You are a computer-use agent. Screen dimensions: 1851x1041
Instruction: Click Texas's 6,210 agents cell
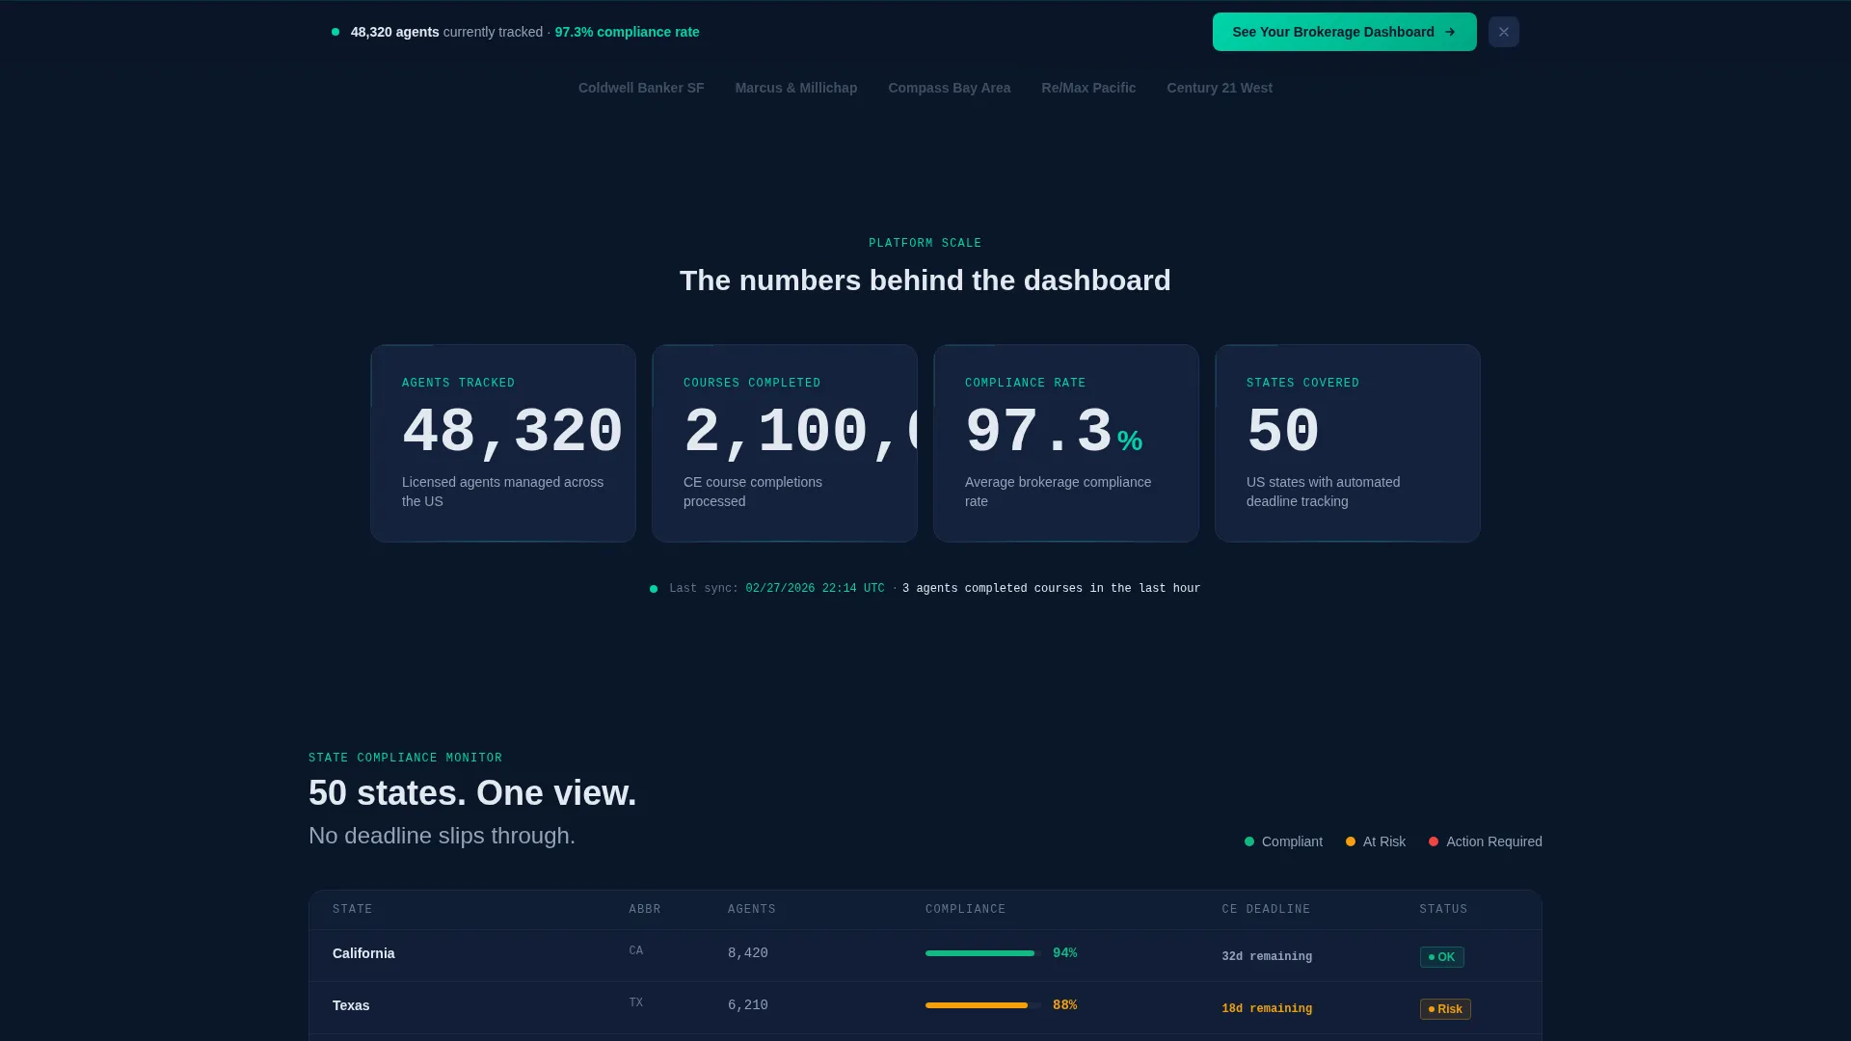click(748, 1005)
